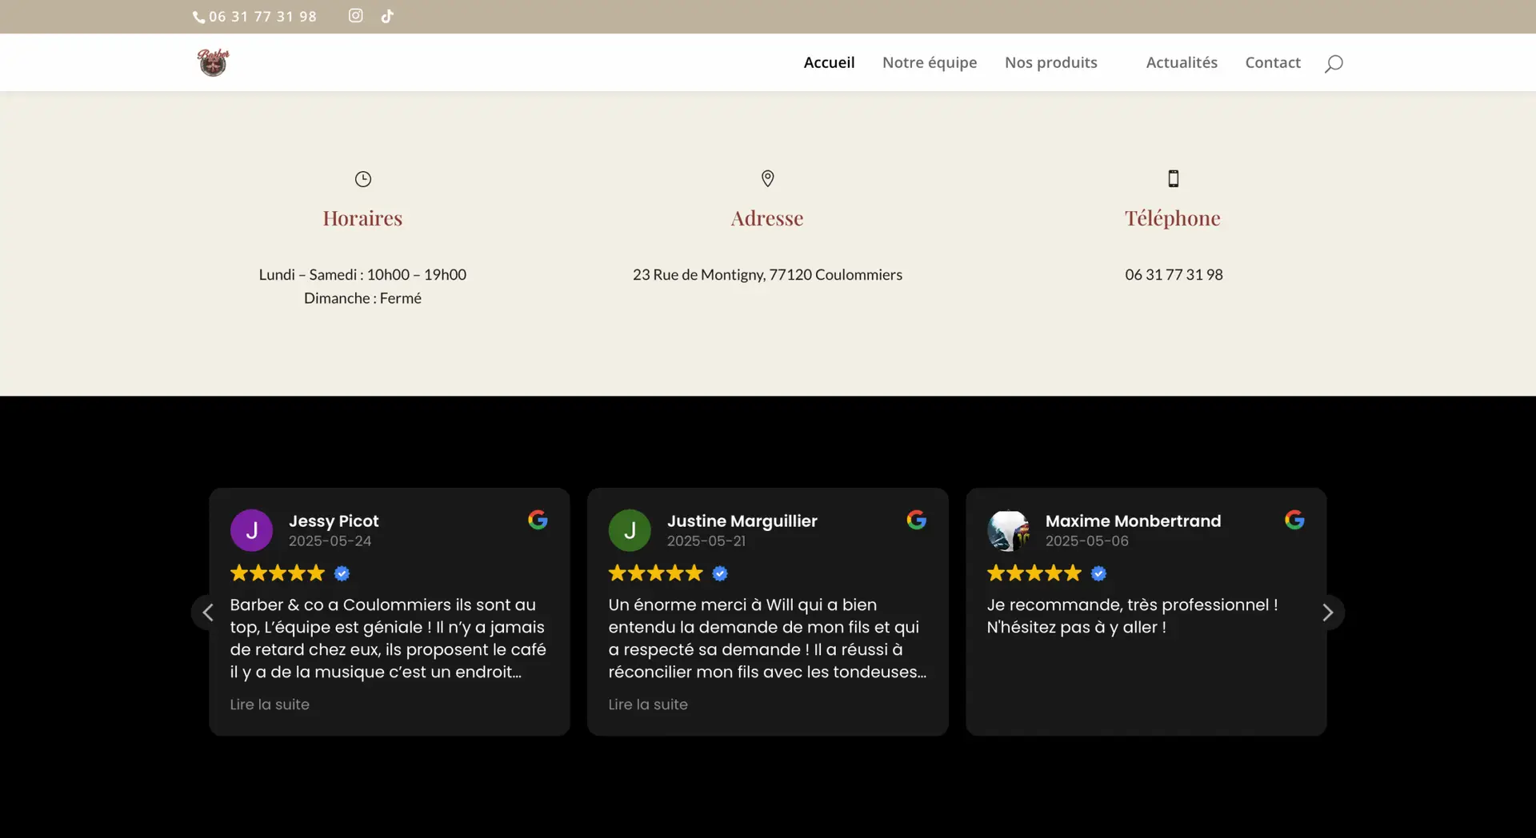Click Google logo on Maxime Monbertrand's review

[x=1294, y=520]
